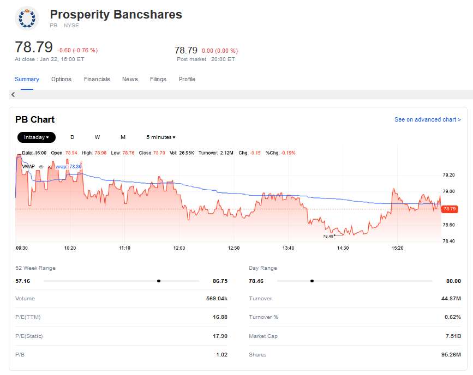The width and height of the screenshot is (473, 375).
Task: Open the Financials tab
Action: 97,80
